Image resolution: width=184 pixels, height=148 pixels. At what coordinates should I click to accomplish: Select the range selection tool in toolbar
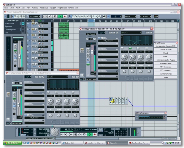(73, 16)
